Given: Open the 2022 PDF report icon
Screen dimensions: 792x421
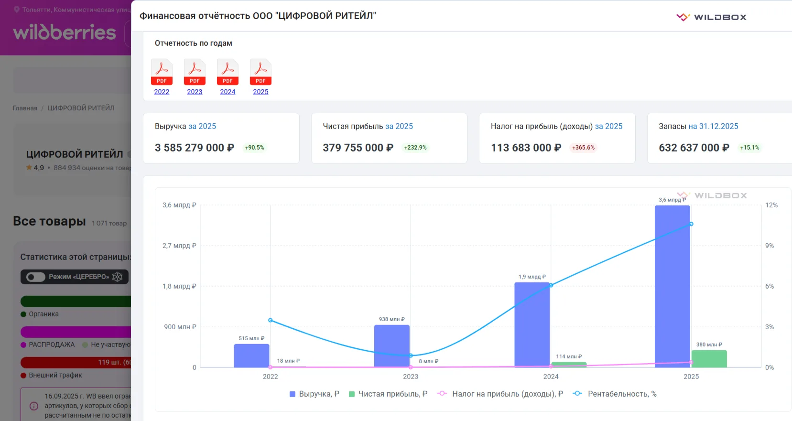Looking at the screenshot, I should pyautogui.click(x=162, y=72).
